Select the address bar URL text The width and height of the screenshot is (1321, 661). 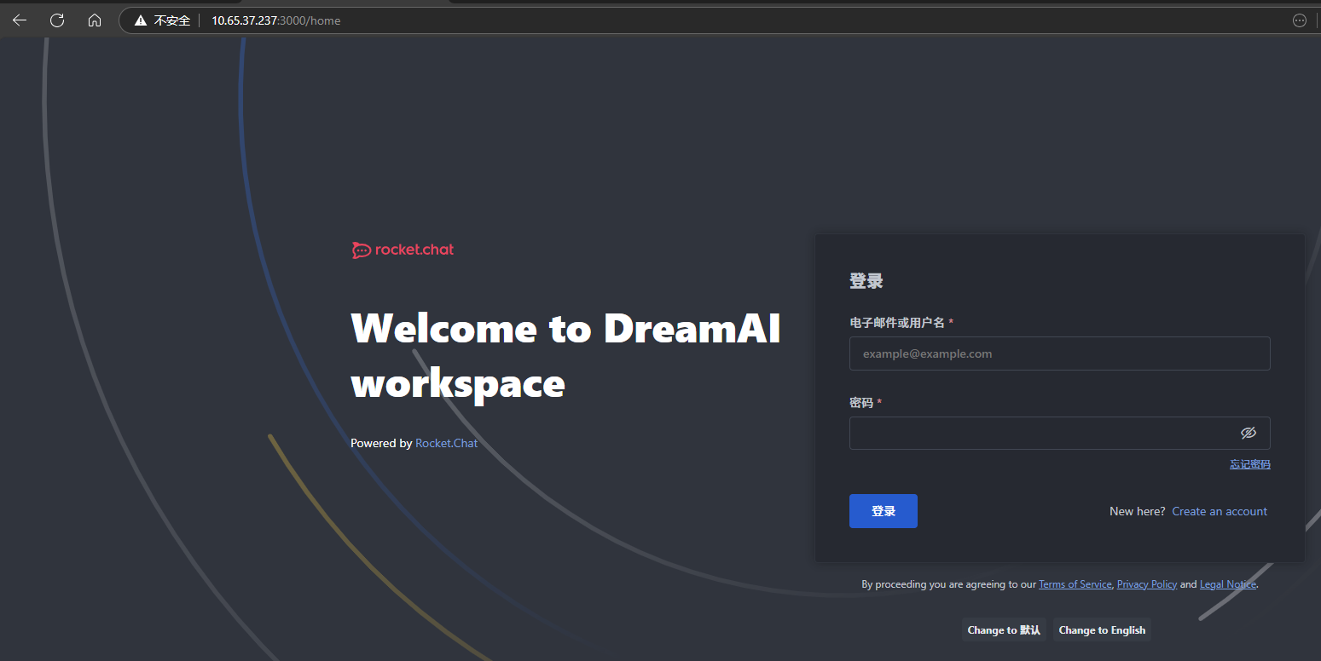point(276,20)
